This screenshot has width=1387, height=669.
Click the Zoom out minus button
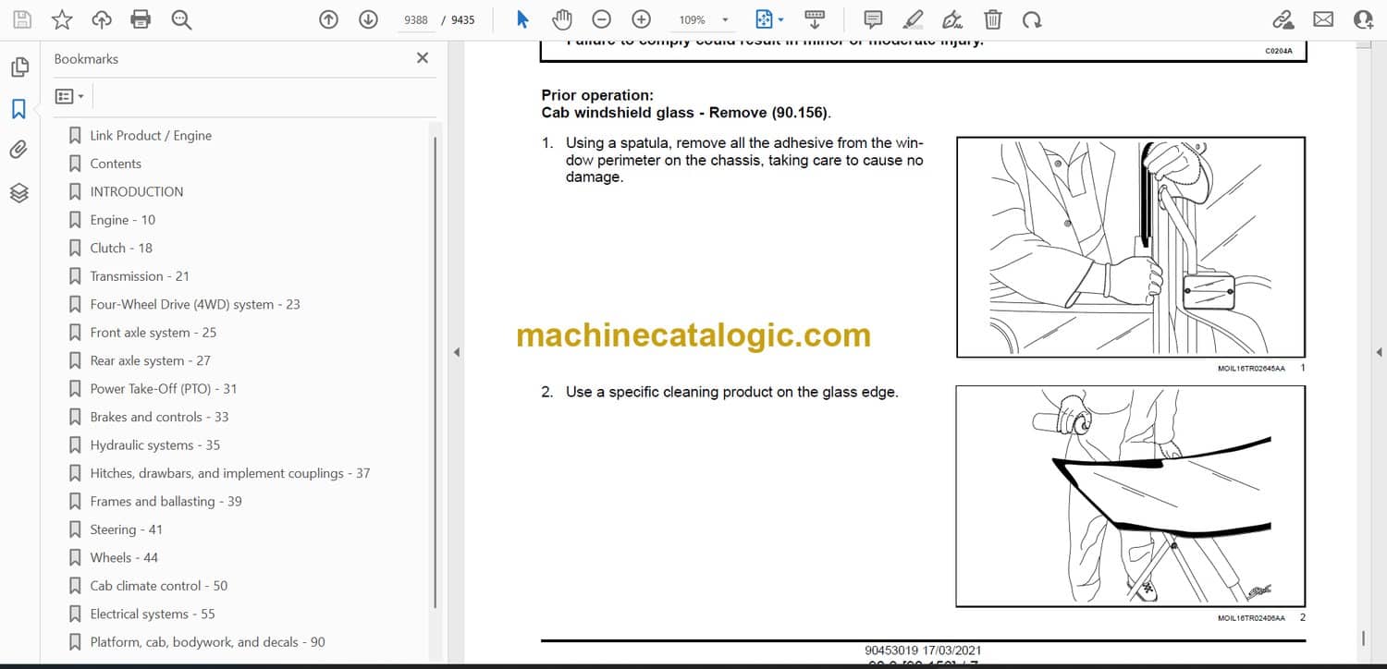(x=601, y=19)
